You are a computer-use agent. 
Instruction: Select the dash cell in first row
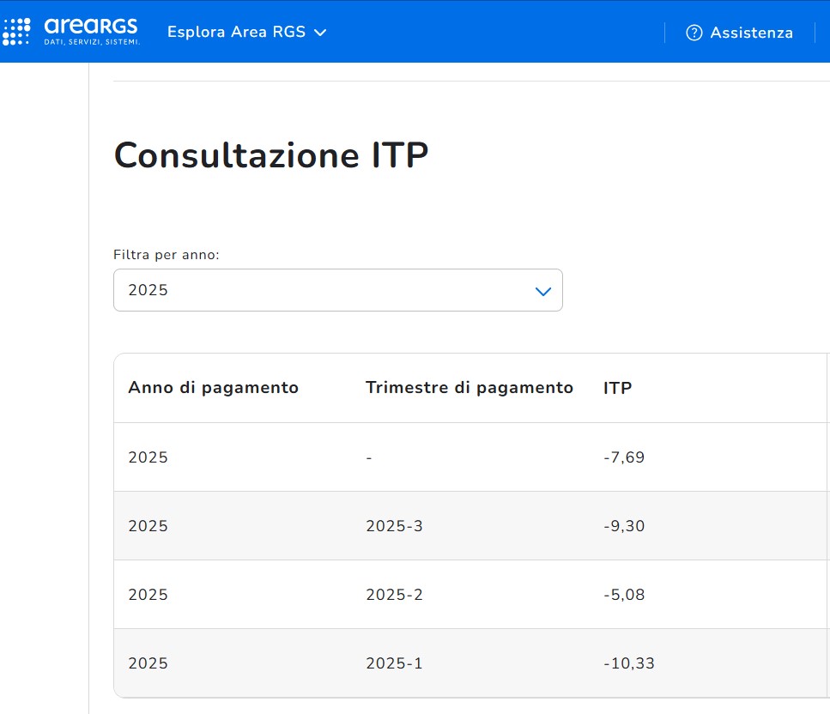coord(368,457)
